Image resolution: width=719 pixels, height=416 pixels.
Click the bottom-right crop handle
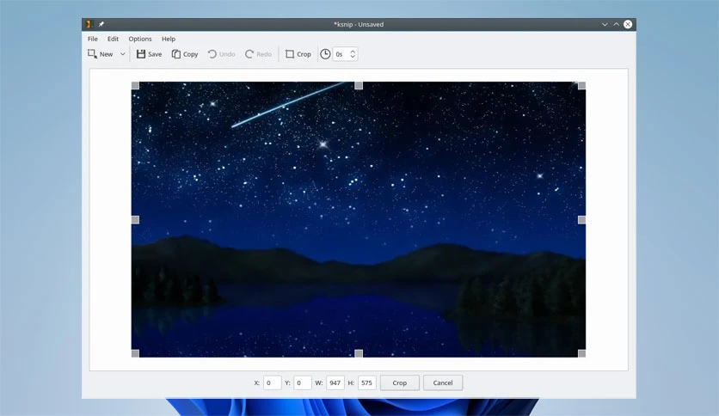[582, 353]
